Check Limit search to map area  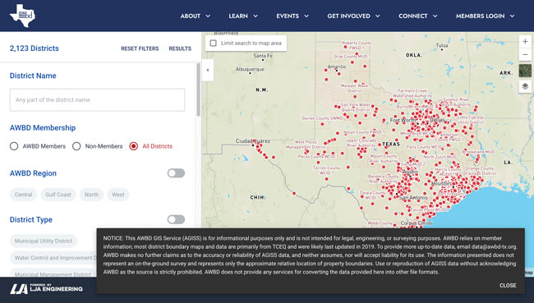214,44
